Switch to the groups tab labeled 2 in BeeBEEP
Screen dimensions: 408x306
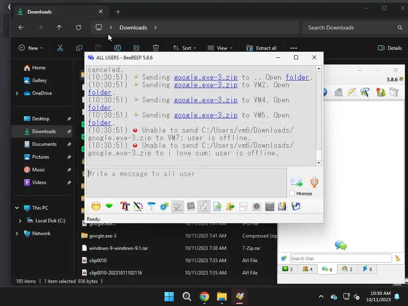coord(347,269)
